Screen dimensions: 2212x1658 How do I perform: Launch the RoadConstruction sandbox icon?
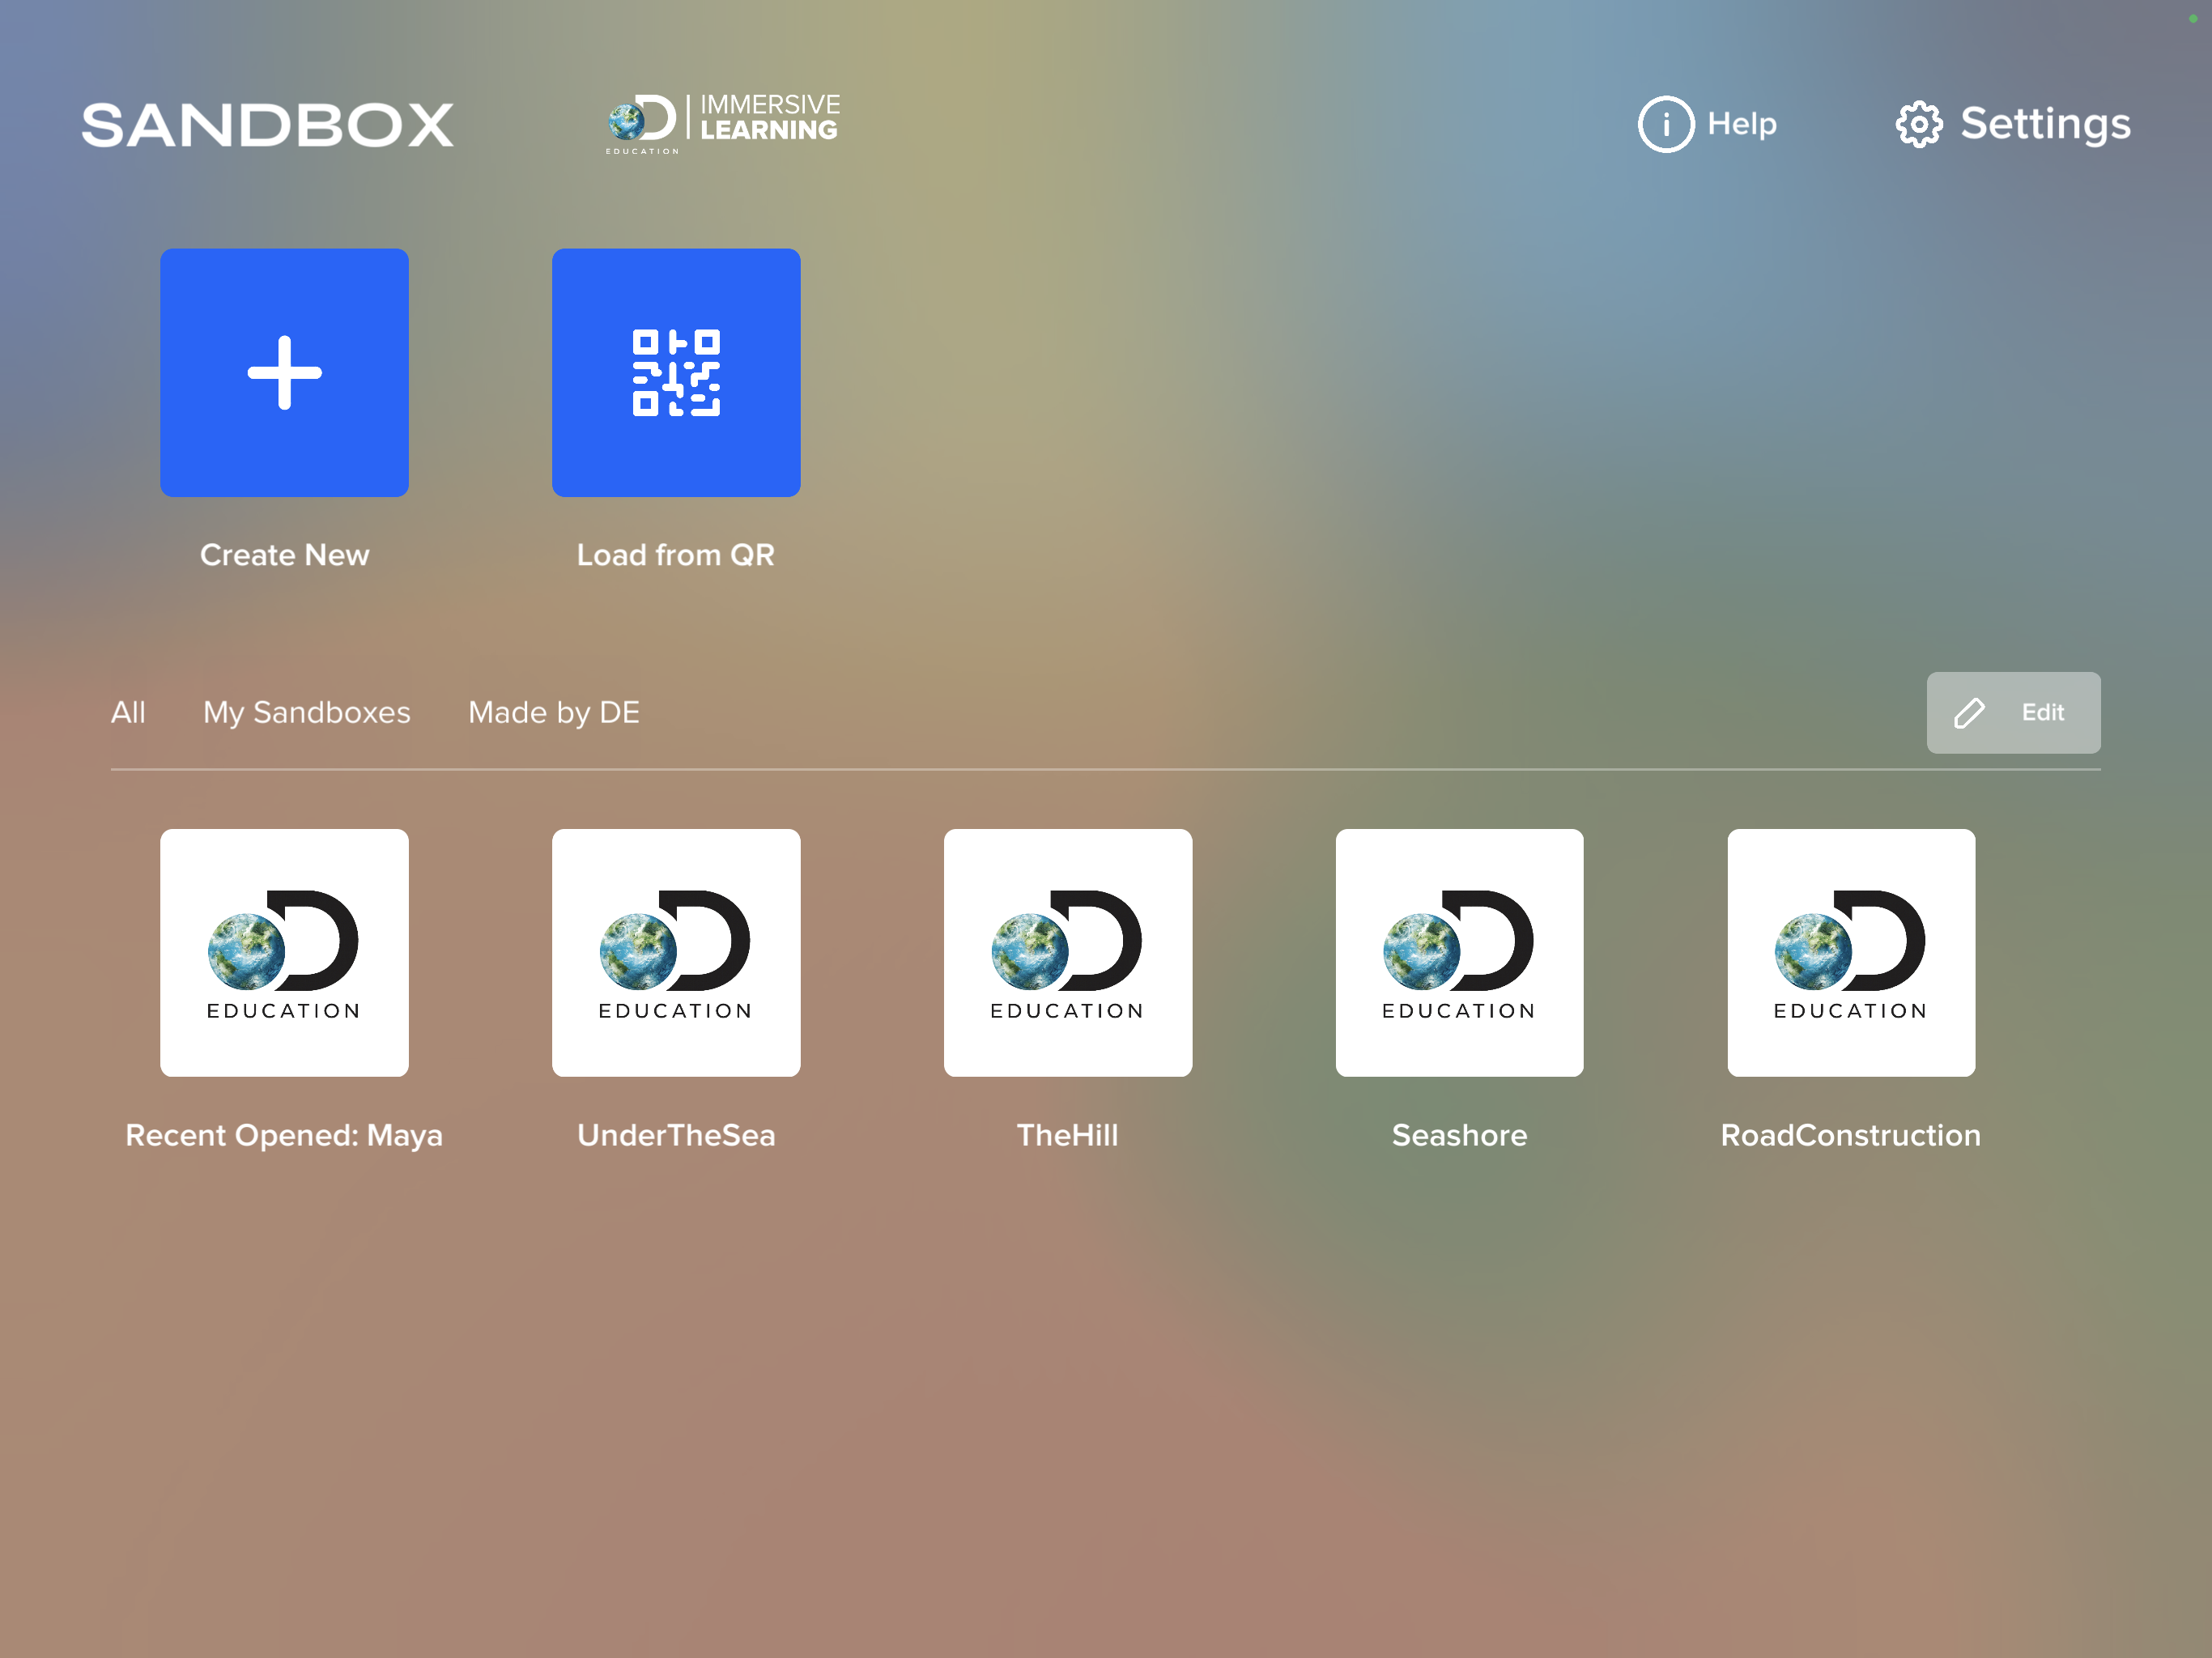point(1850,952)
